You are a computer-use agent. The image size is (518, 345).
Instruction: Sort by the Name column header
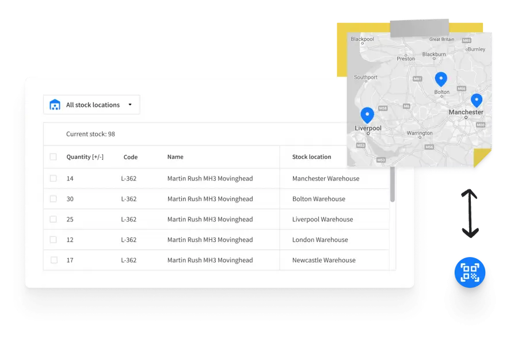(x=175, y=156)
